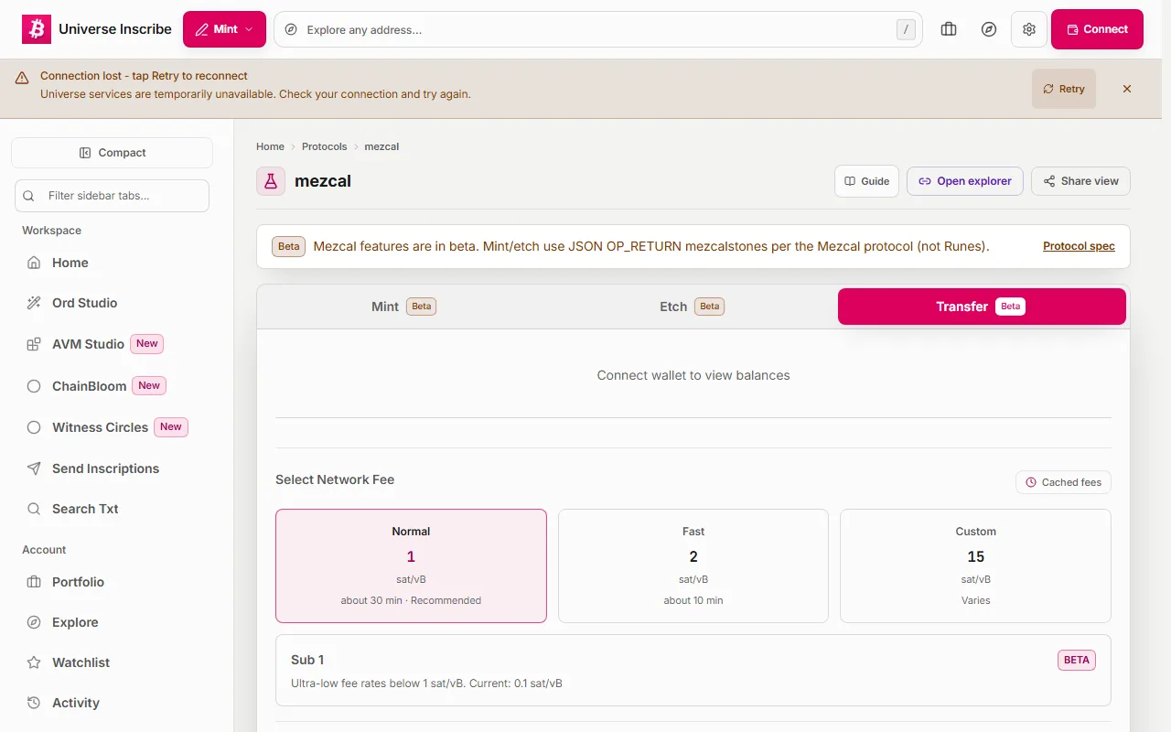Focus the Filter sidebar tabs field
Image resolution: width=1171 pixels, height=732 pixels.
[112, 196]
